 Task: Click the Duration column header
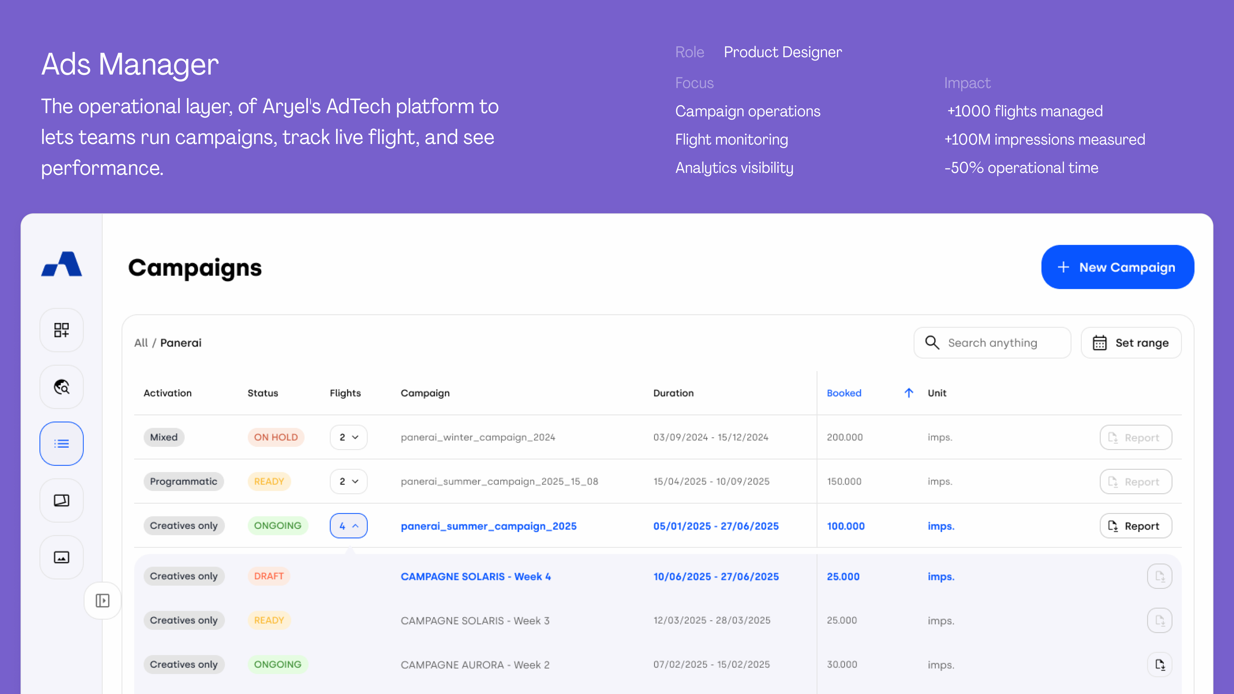coord(674,393)
